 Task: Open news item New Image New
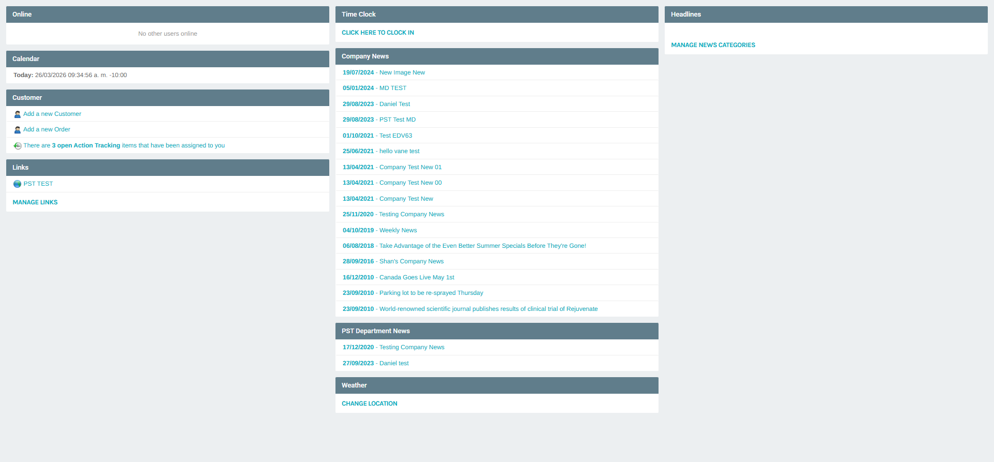(384, 72)
